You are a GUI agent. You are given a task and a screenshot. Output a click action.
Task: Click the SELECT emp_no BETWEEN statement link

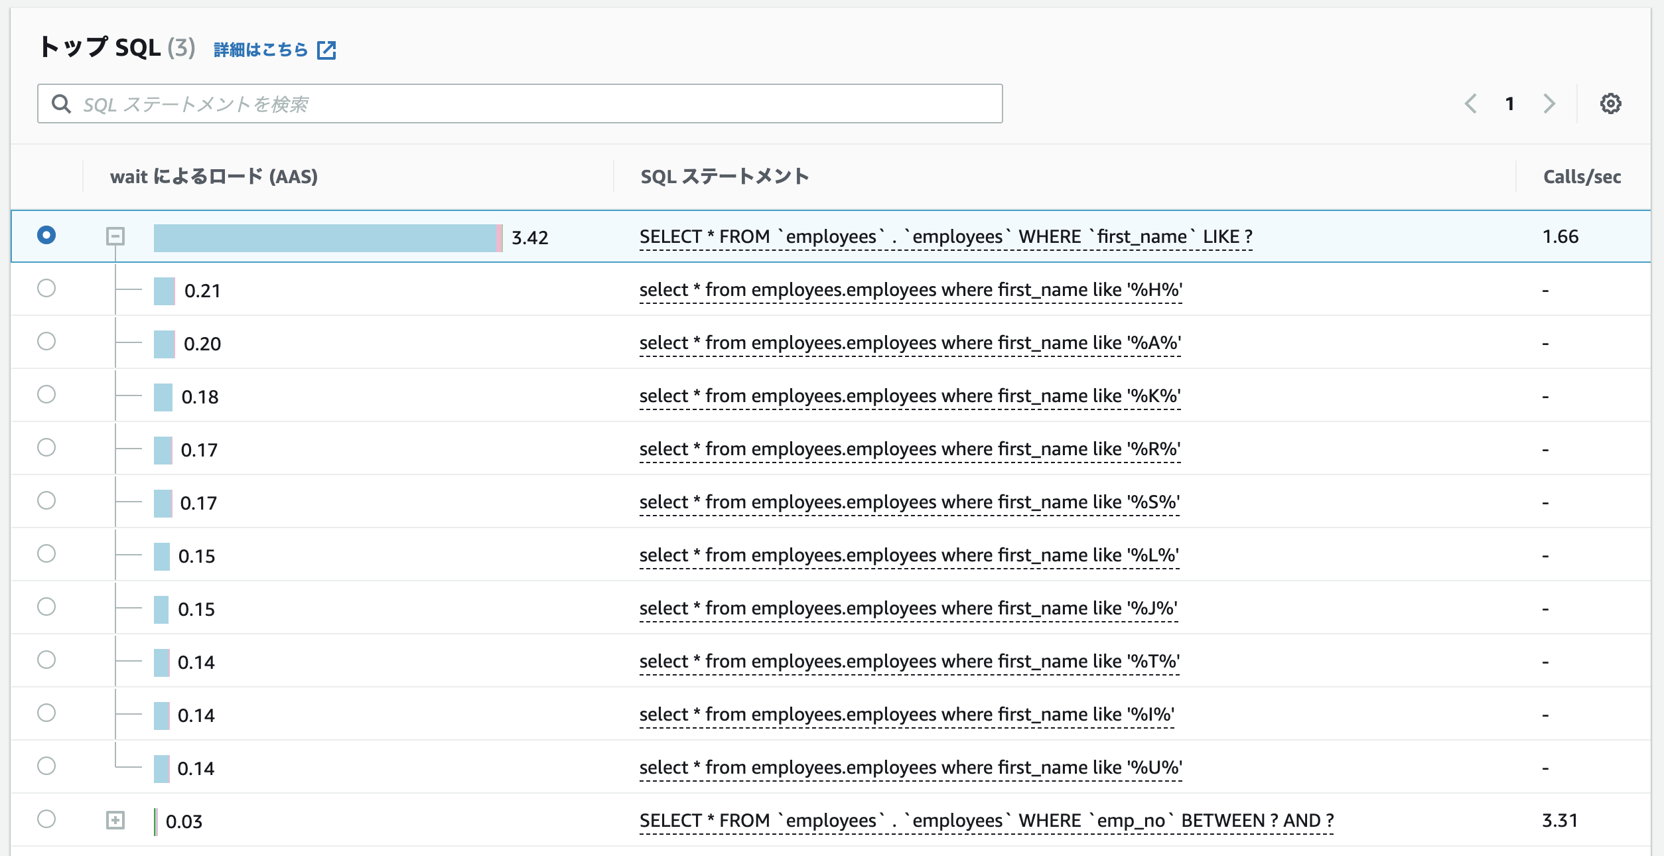[x=986, y=821]
